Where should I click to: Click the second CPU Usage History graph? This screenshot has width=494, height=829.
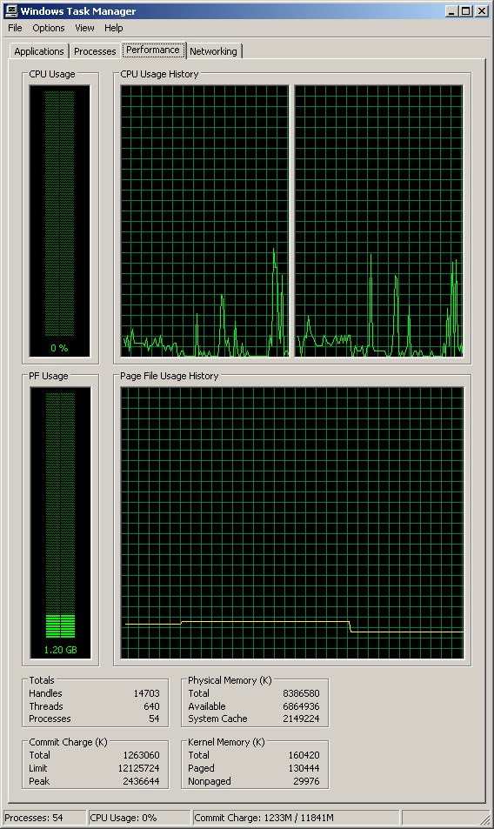pyautogui.click(x=379, y=221)
